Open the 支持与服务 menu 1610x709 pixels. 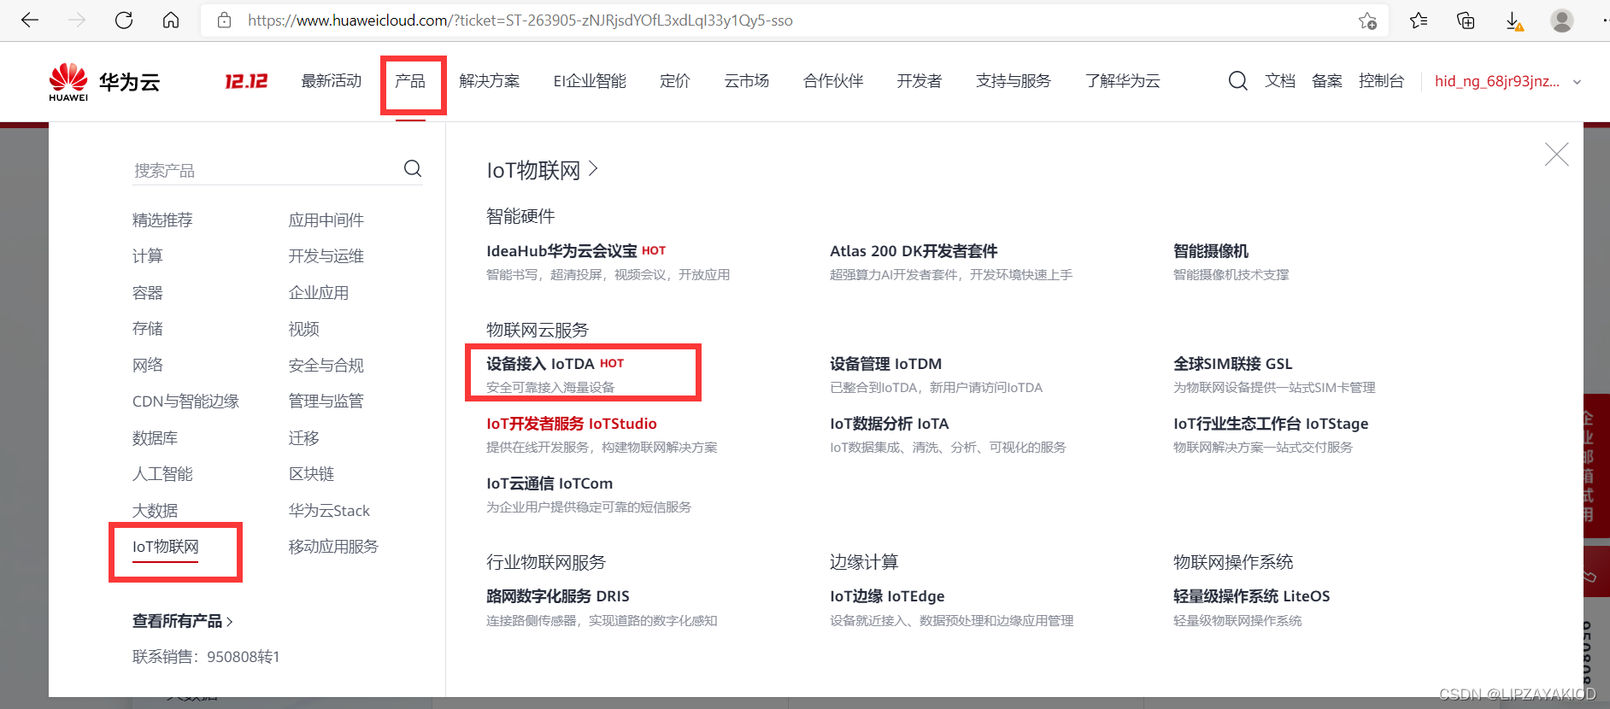tap(1014, 81)
